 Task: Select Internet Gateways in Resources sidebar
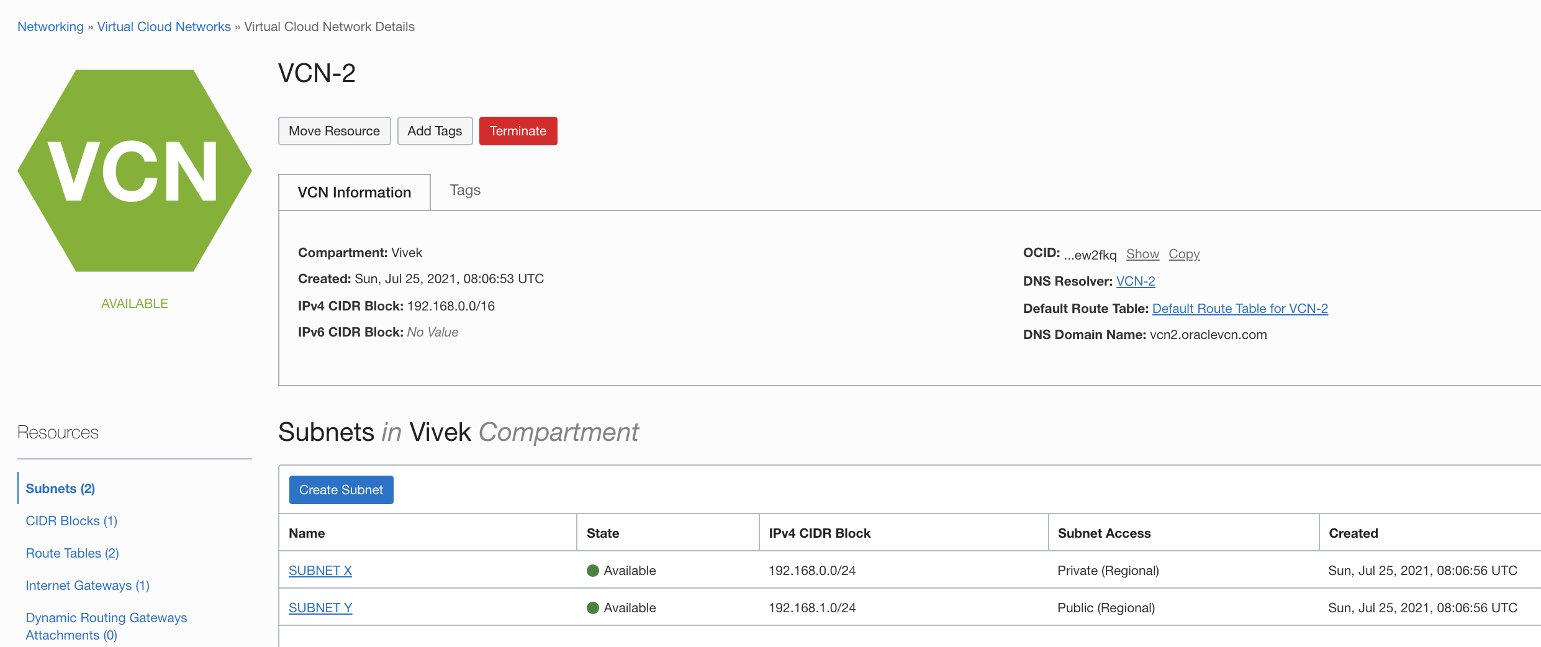point(87,585)
